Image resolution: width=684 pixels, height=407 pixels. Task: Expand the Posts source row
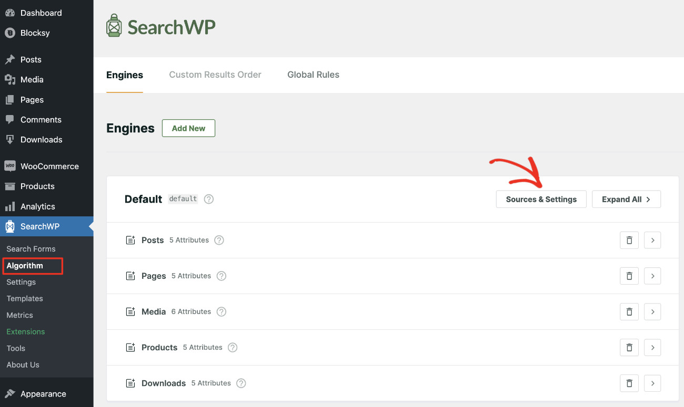click(652, 240)
